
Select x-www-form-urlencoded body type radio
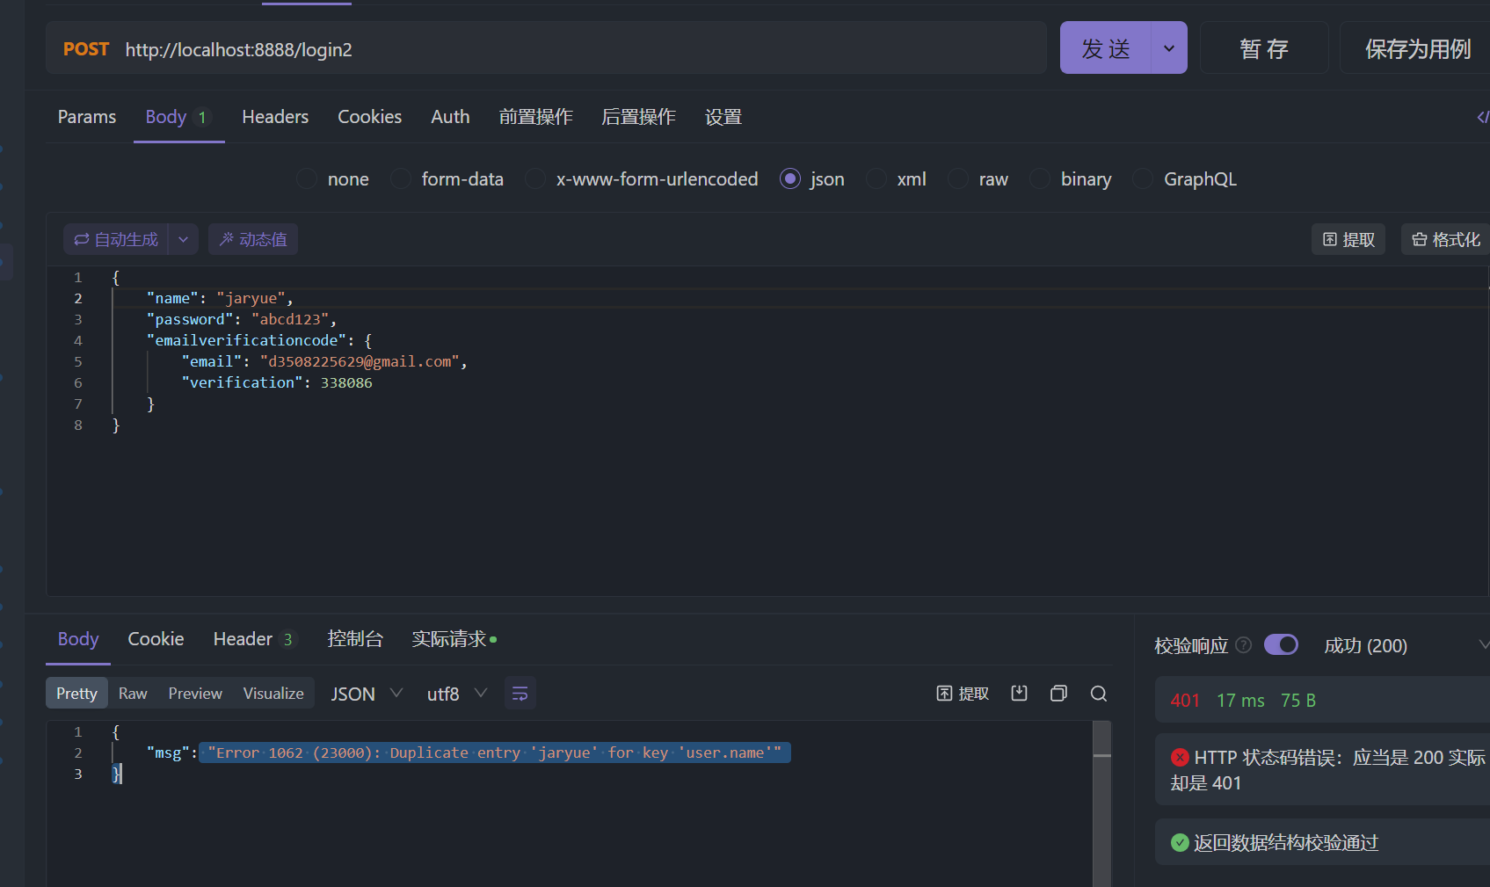tap(535, 179)
